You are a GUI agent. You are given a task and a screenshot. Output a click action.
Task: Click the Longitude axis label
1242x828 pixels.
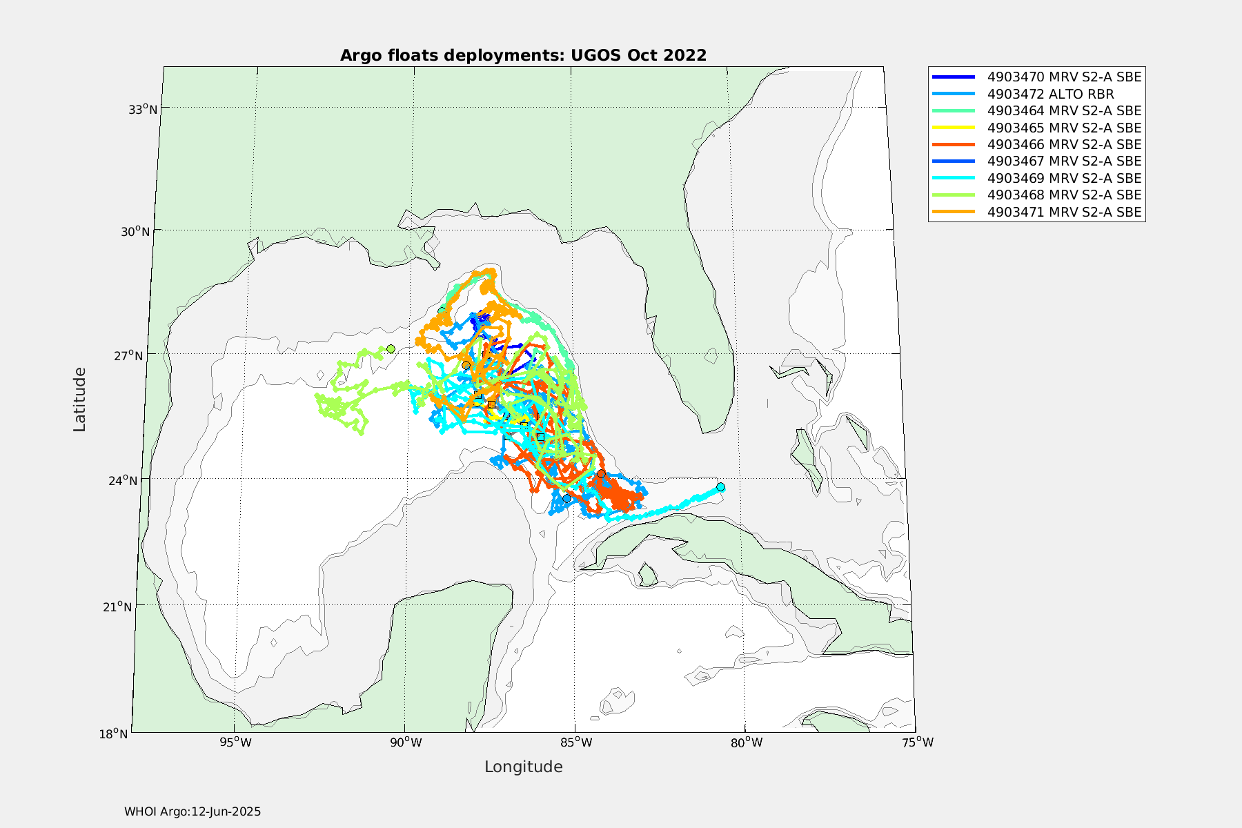[x=524, y=767]
